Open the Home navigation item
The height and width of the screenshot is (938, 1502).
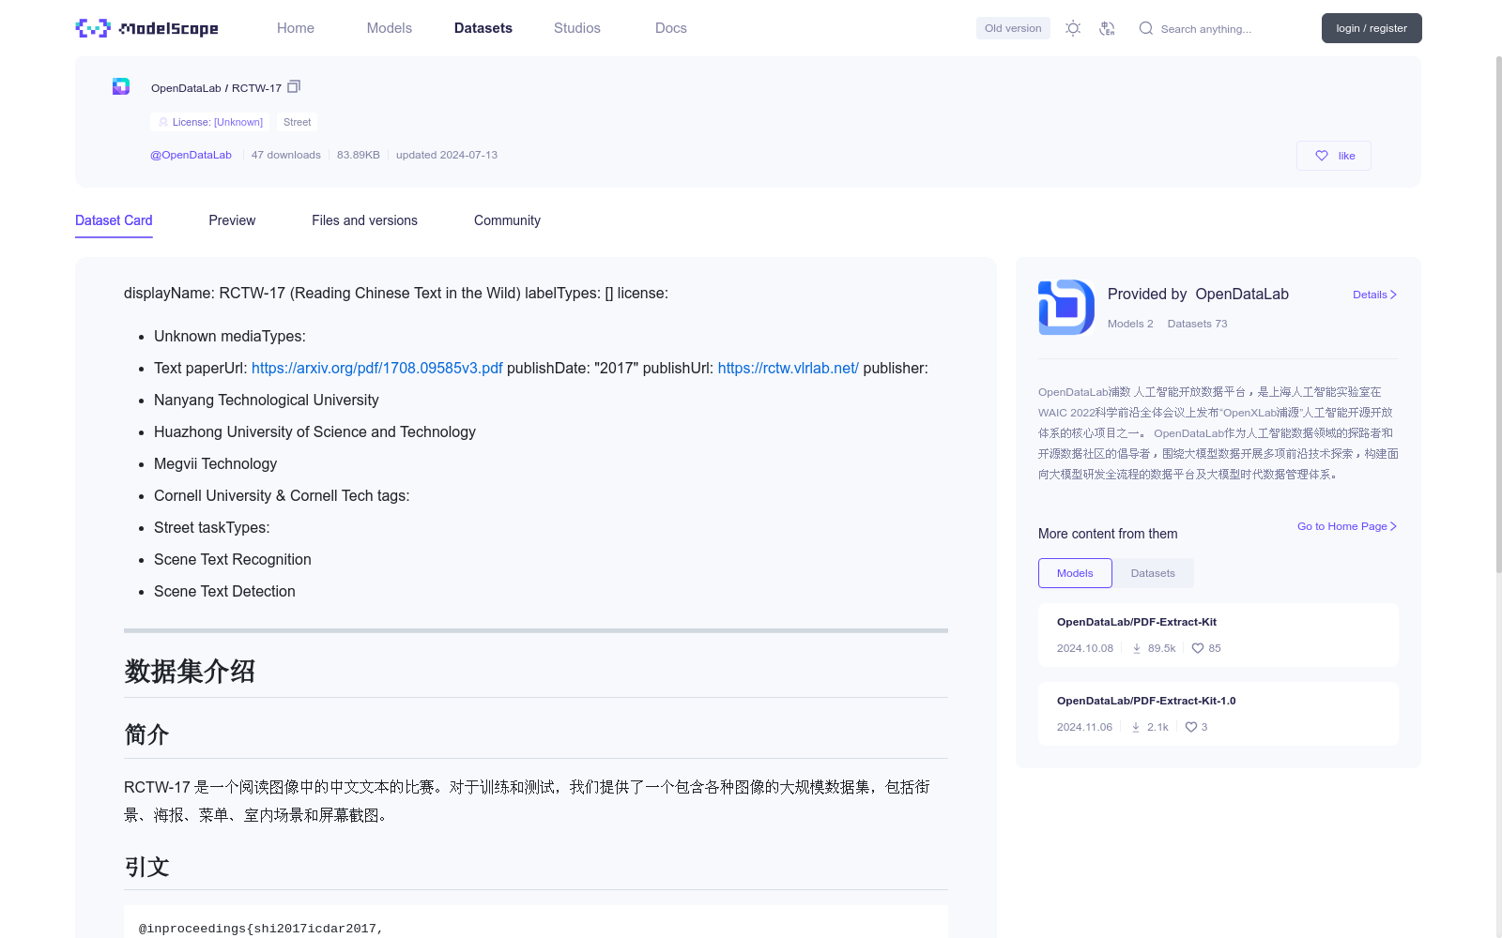pyautogui.click(x=296, y=28)
